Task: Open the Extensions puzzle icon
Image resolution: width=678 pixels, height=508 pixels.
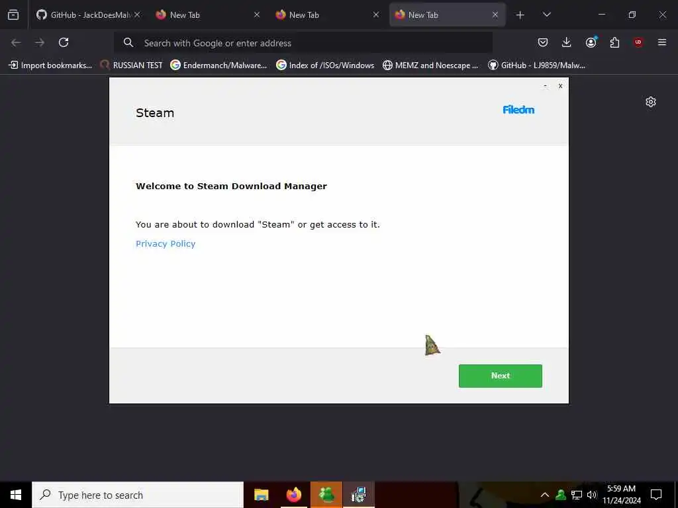Action: point(614,42)
